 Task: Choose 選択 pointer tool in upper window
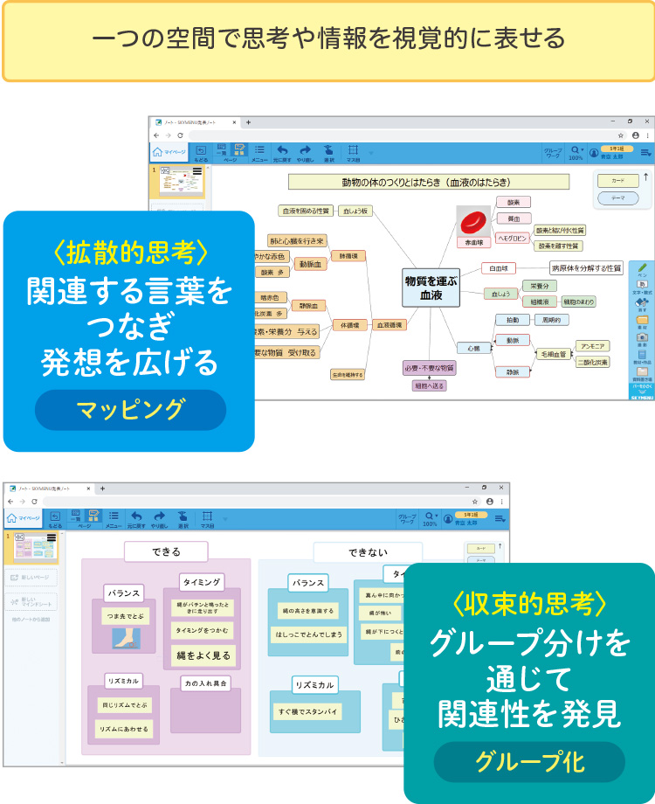point(328,153)
